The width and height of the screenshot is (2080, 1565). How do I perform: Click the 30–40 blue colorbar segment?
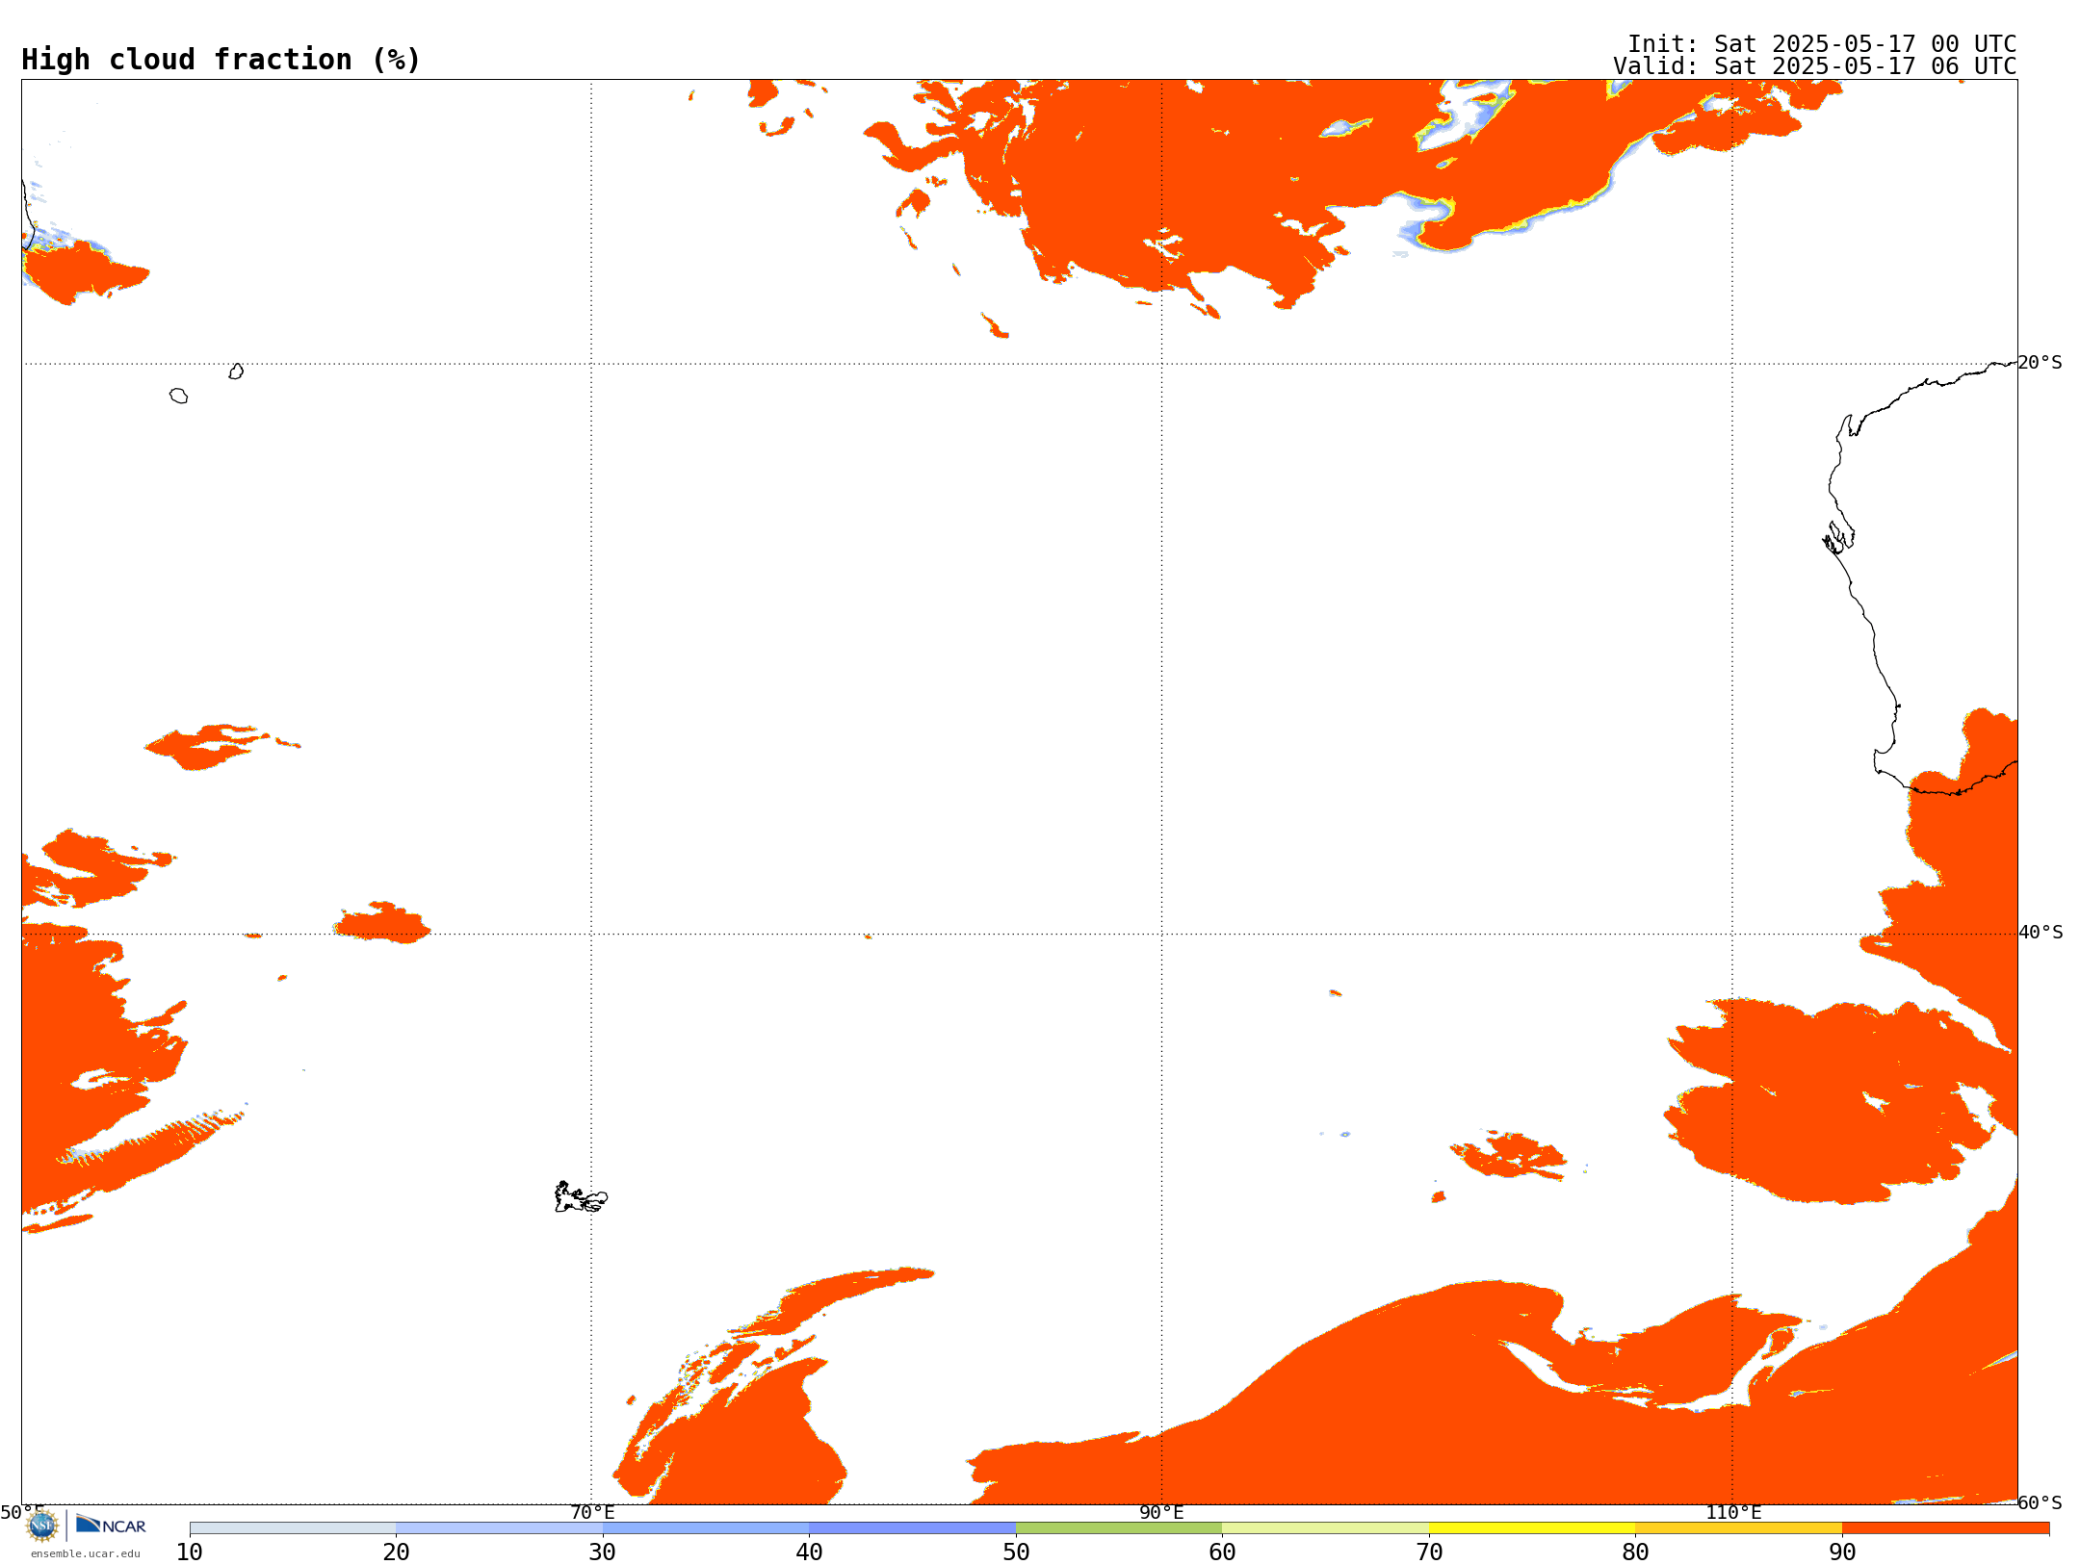point(706,1528)
